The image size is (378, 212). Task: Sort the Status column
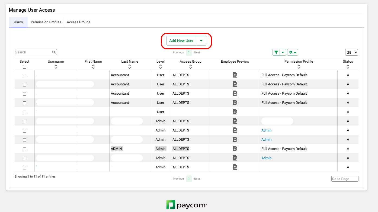tap(348, 66)
